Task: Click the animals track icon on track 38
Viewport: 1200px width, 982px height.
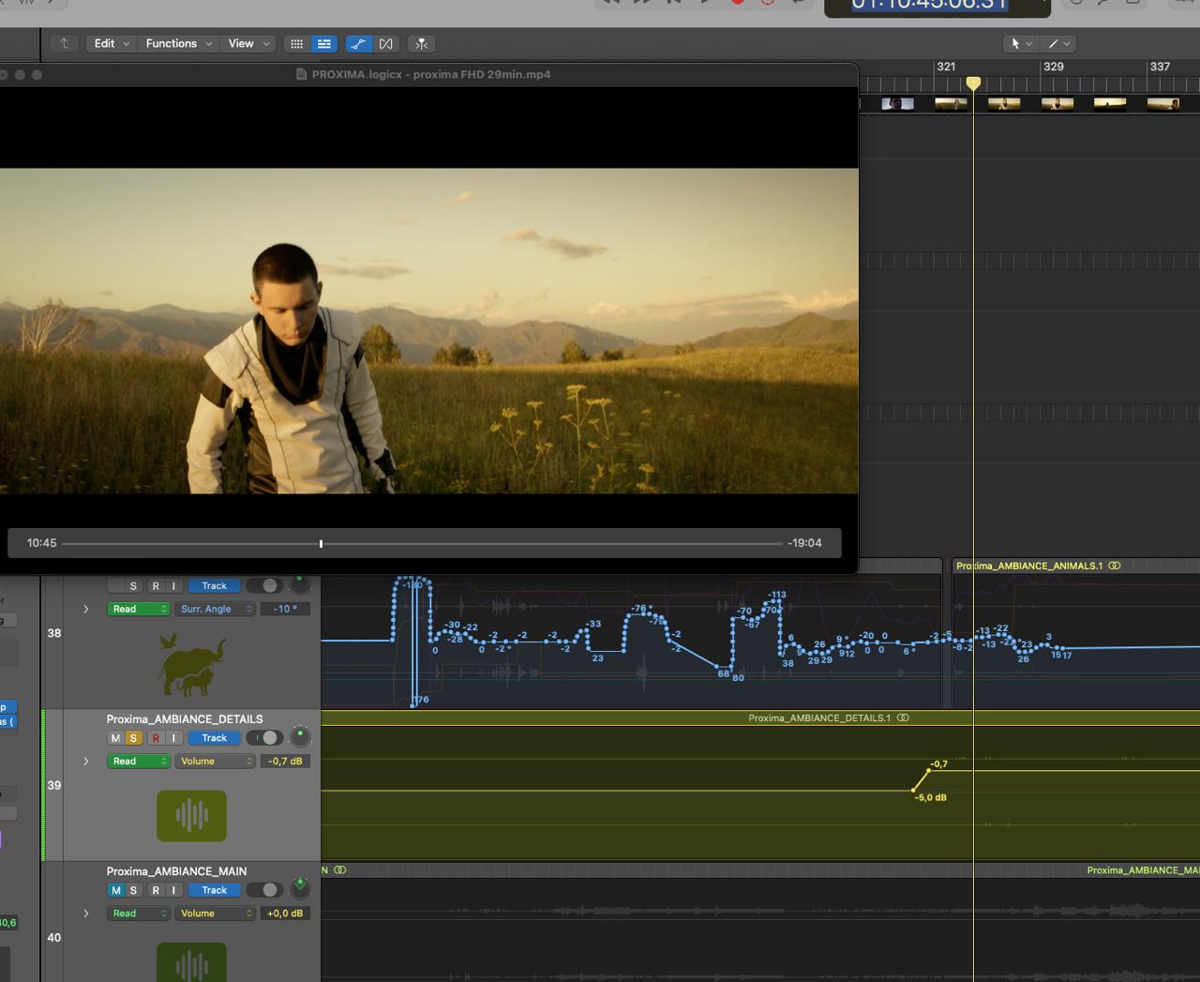Action: [x=192, y=665]
